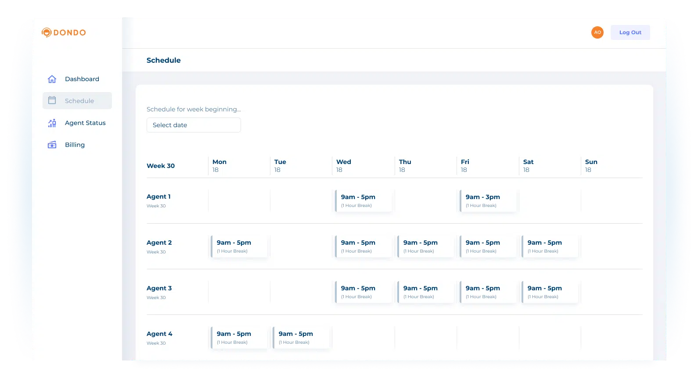
Task: Click the Schedule for week beginning label
Action: coord(194,109)
